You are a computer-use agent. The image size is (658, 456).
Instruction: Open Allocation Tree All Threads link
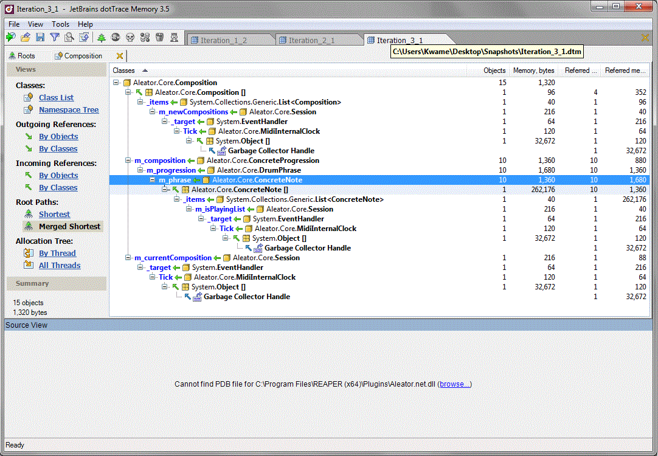pos(60,266)
